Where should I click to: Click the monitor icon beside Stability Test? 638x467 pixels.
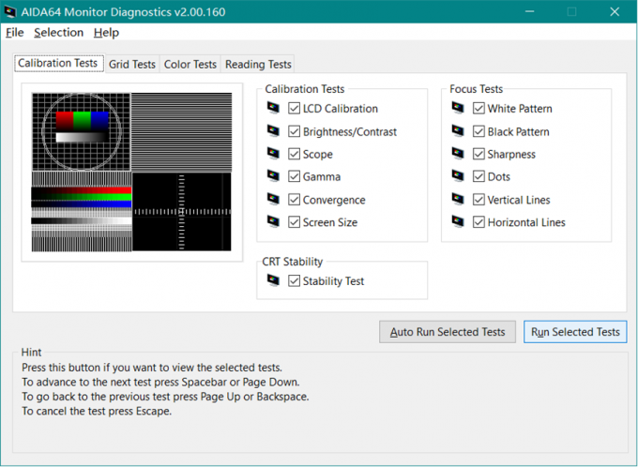tap(272, 281)
